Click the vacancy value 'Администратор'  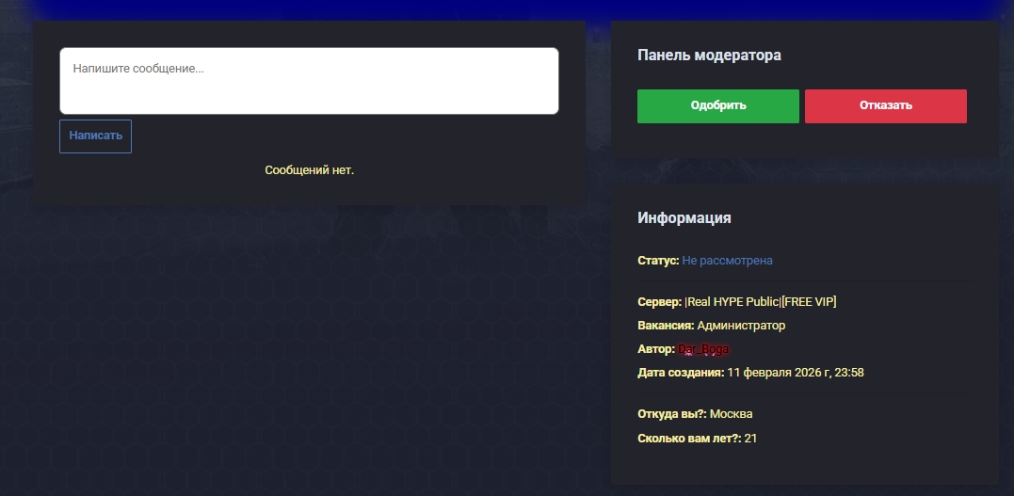741,326
